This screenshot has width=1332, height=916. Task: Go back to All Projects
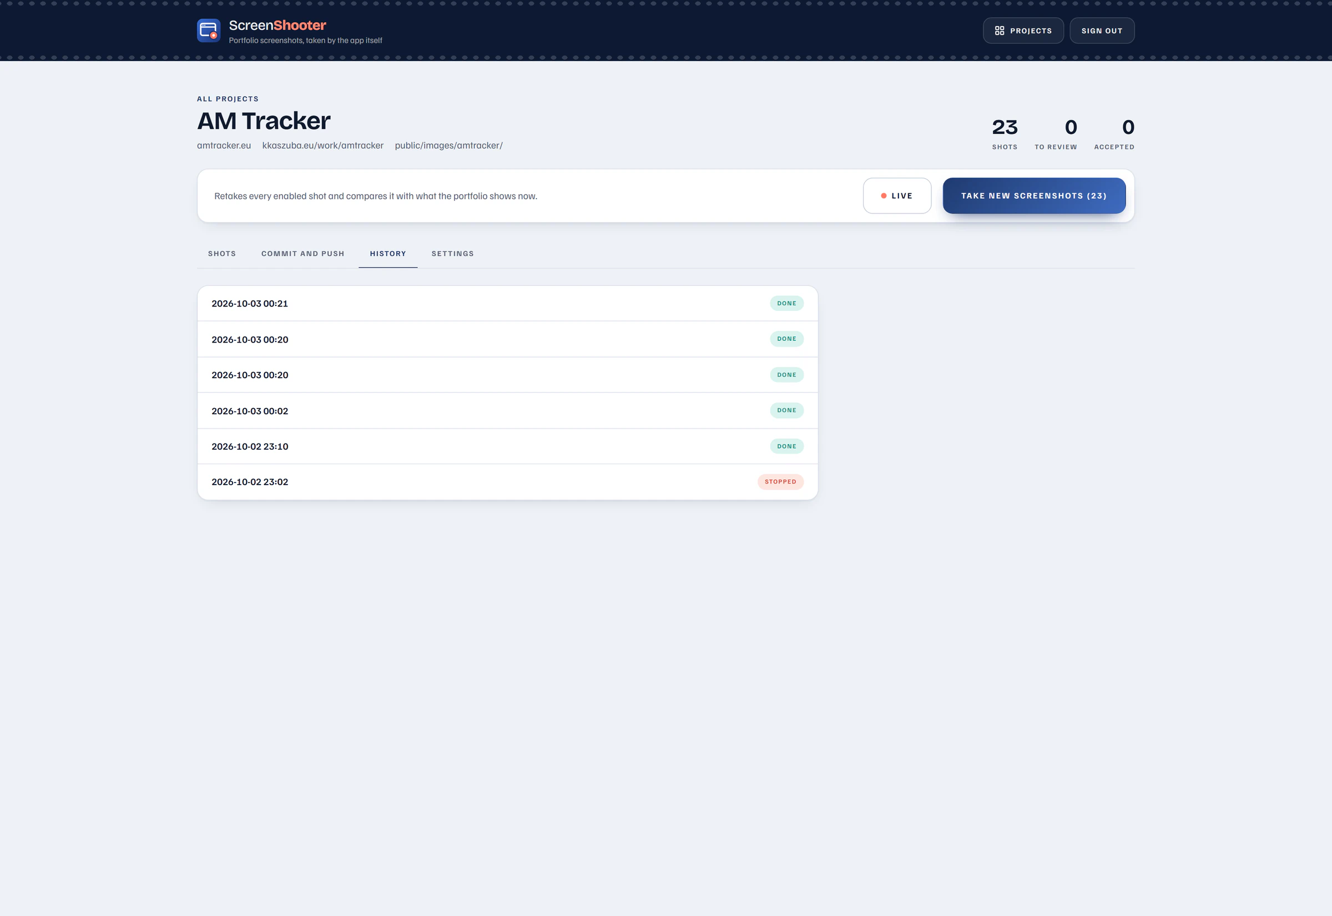(228, 99)
